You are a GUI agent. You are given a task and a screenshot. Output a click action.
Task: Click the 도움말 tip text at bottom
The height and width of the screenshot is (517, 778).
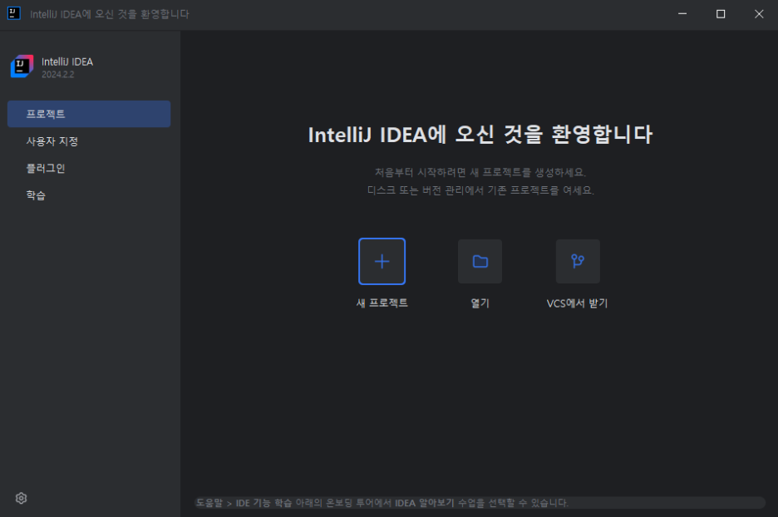pos(382,503)
